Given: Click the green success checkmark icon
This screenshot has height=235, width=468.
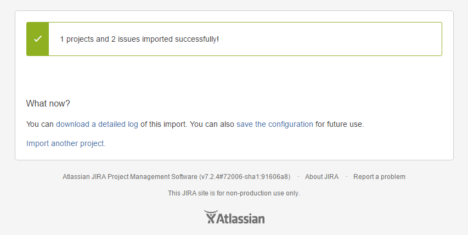Looking at the screenshot, I should coord(38,39).
